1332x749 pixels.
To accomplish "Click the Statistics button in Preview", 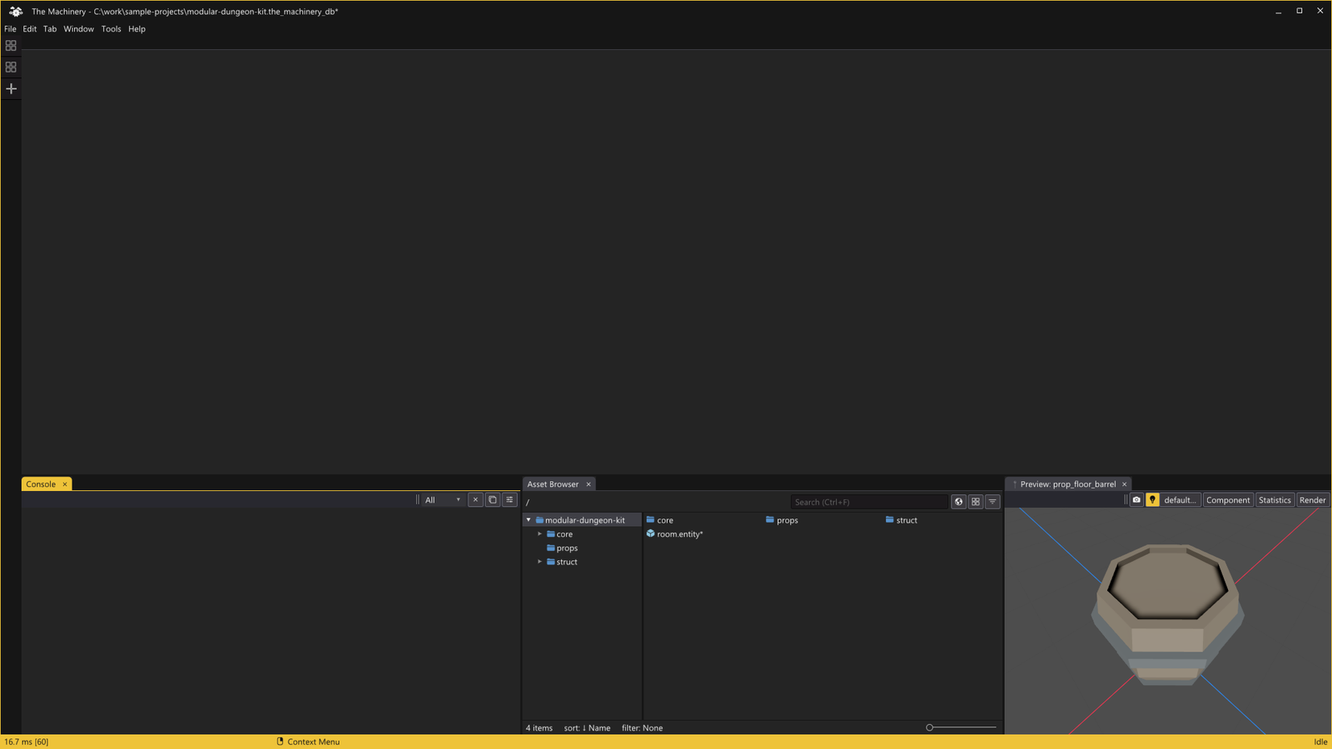I will pyautogui.click(x=1275, y=499).
